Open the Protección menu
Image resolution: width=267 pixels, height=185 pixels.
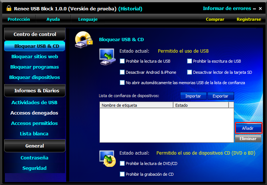pyautogui.click(x=19, y=19)
